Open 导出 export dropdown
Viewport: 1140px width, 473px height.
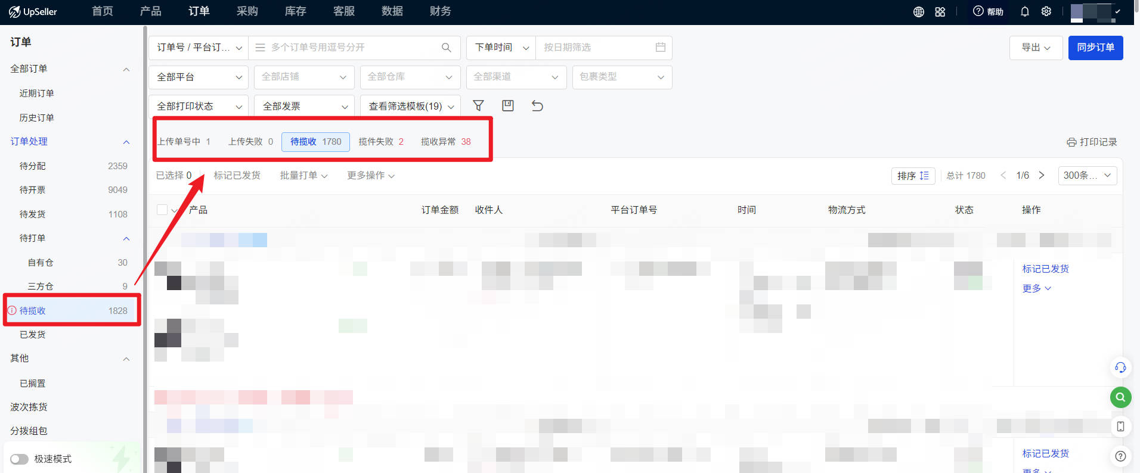click(1036, 48)
